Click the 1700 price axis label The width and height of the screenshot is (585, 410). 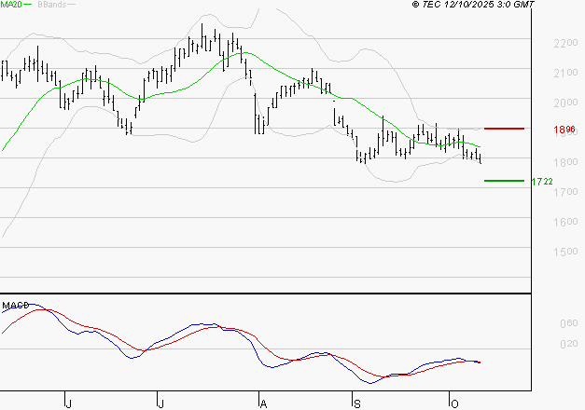(565, 192)
